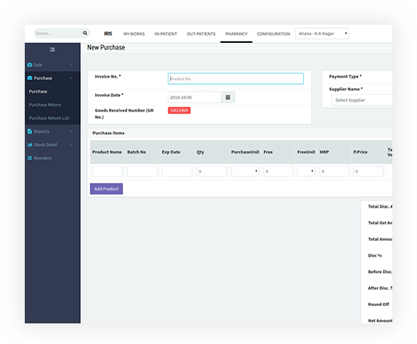Image resolution: width=417 pixels, height=344 pixels.
Task: Open the PurchaseUnit dropdown in items row
Action: tap(245, 171)
